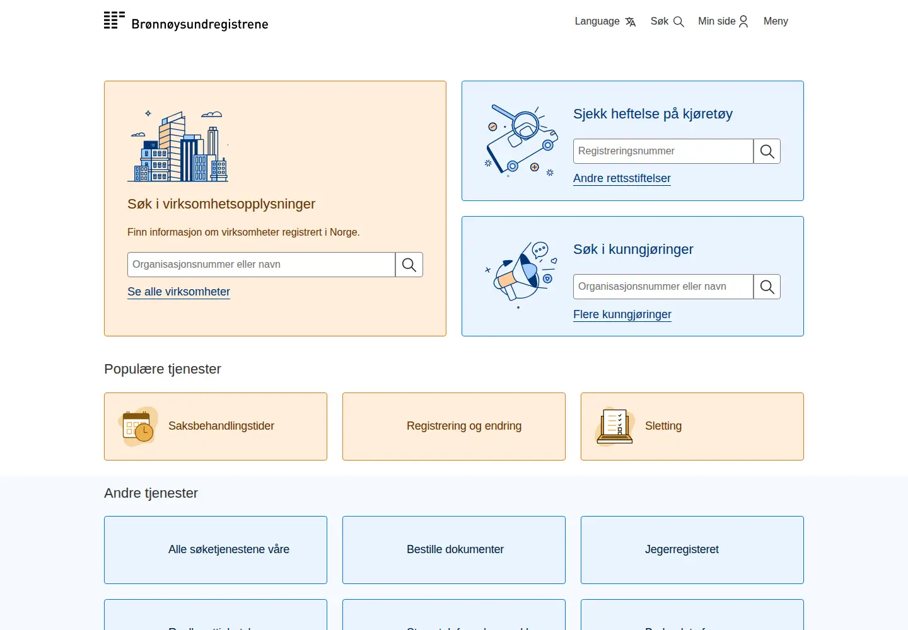Open the Søk search menu
The height and width of the screenshot is (630, 908).
pos(667,21)
